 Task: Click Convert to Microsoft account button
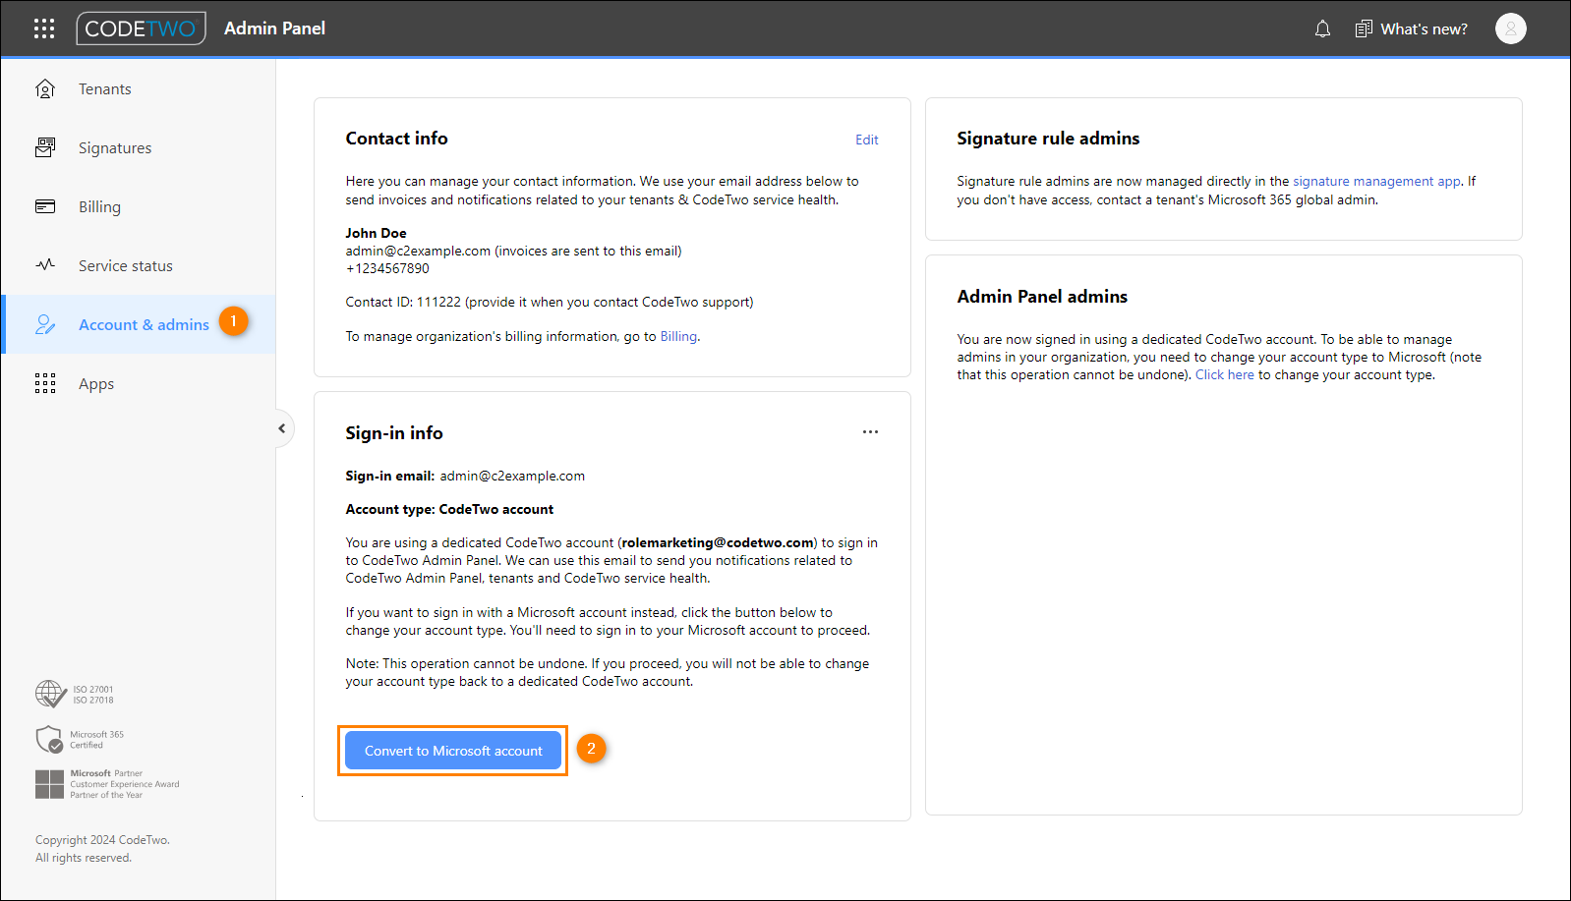pyautogui.click(x=453, y=751)
